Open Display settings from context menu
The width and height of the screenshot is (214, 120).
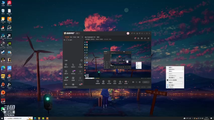click(175, 85)
